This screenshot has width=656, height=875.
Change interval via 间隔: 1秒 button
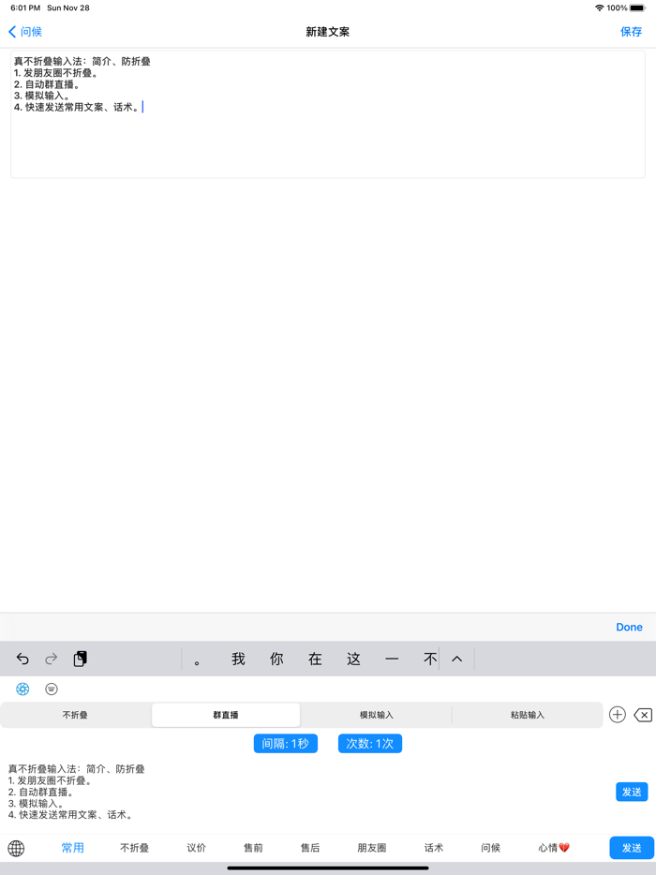[x=286, y=743]
